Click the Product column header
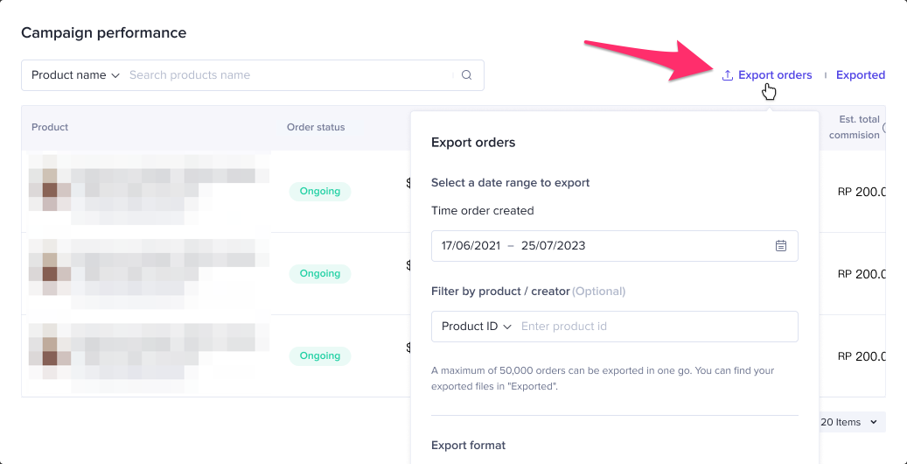Screen dimensions: 907x464 (x=50, y=128)
